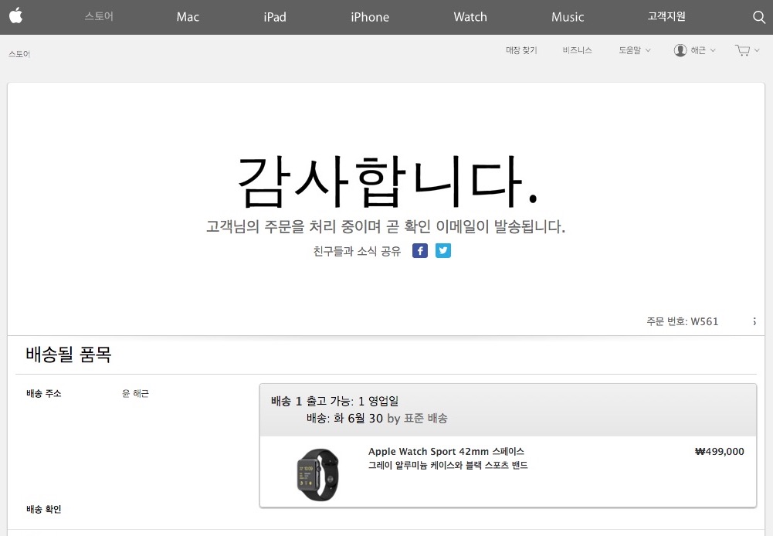The height and width of the screenshot is (536, 773).
Task: Click the 배송 확인 label
Action: pos(44,510)
